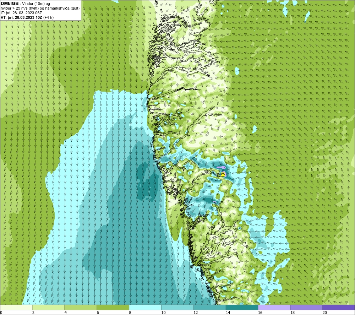Click the 6-8 m/s dark green swatch

tap(113, 307)
